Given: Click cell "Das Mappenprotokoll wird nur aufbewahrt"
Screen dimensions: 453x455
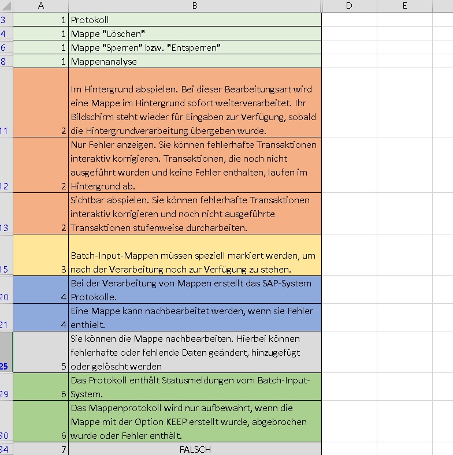Looking at the screenshot, I should point(195,422).
